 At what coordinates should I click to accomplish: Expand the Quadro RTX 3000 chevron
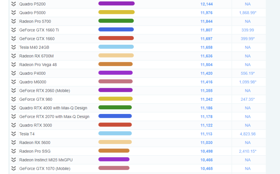[x=14, y=125]
